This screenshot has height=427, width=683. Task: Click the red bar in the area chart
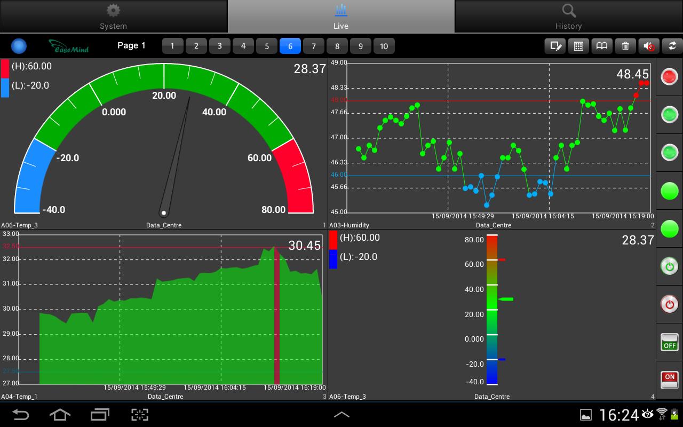coord(277,316)
